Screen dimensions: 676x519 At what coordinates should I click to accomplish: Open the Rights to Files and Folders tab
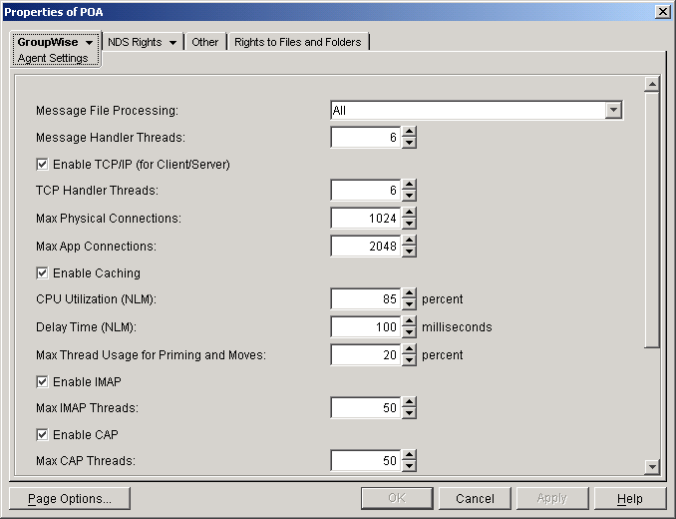297,42
